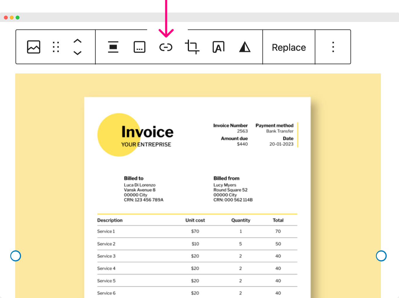
Task: Open the three-dot Options menu
Action: pos(333,47)
